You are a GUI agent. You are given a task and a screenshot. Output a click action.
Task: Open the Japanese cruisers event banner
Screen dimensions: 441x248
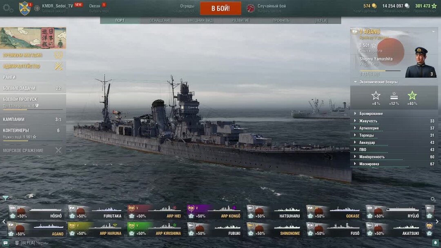coord(33,38)
